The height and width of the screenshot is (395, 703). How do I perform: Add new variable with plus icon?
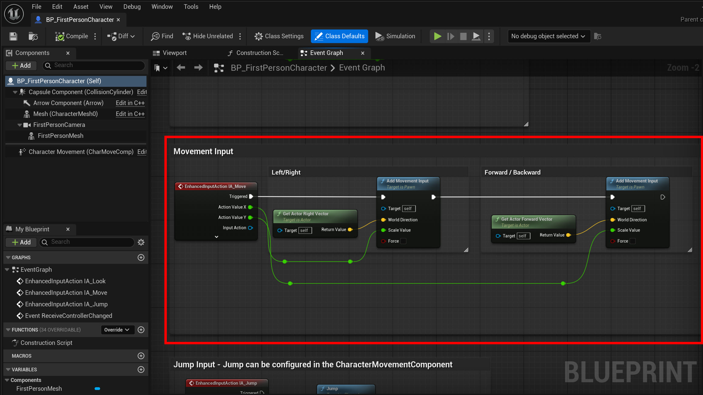141,369
